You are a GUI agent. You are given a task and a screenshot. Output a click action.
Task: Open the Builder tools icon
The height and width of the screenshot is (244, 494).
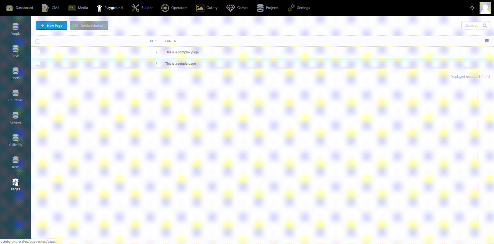point(135,8)
